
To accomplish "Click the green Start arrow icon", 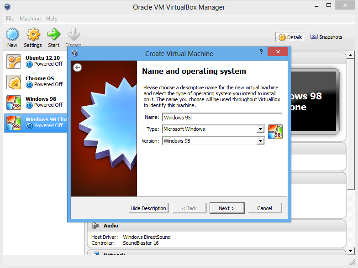I will click(54, 34).
